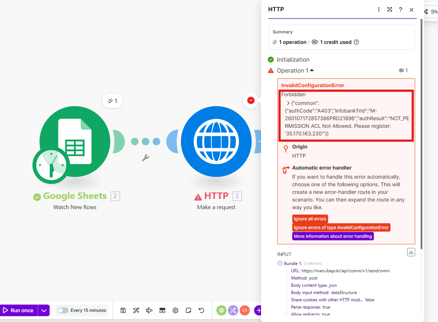The image size is (438, 322).
Task: Collapse the Operation 1 section
Action: (x=312, y=70)
